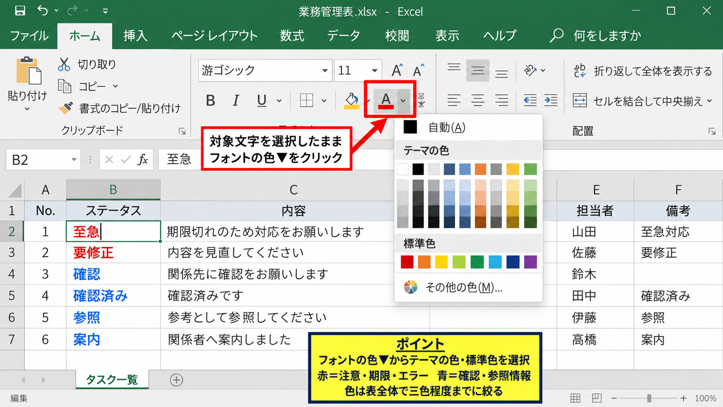
Task: Open the クリップボード dialog launcher
Action: pos(182,131)
